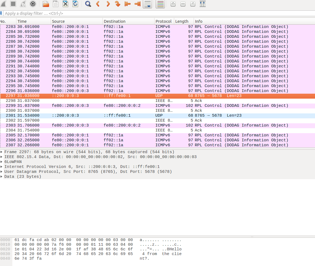Select packet 2285 at 30.732000
Image resolution: width=315 pixels, height=266 pixels.
(157, 36)
